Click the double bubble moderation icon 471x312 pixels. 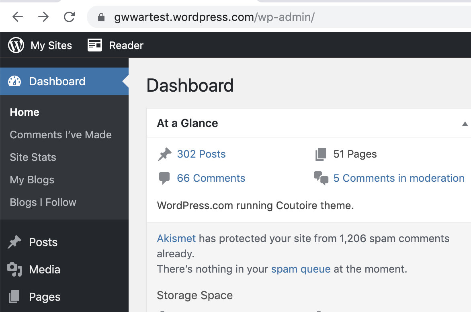point(321,178)
